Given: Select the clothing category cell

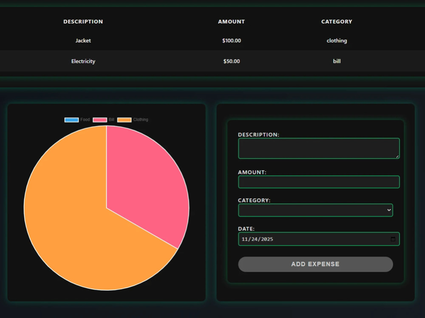Looking at the screenshot, I should pos(337,41).
